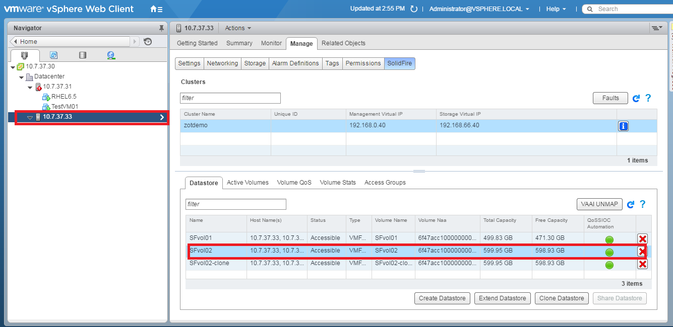The height and width of the screenshot is (327, 673).
Task: Switch to the Storage sub-tab
Action: click(255, 63)
